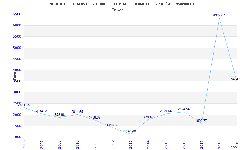This screenshot has width=240, height=150.
Task: Click the 2034.57 data label
Action: [41, 111]
